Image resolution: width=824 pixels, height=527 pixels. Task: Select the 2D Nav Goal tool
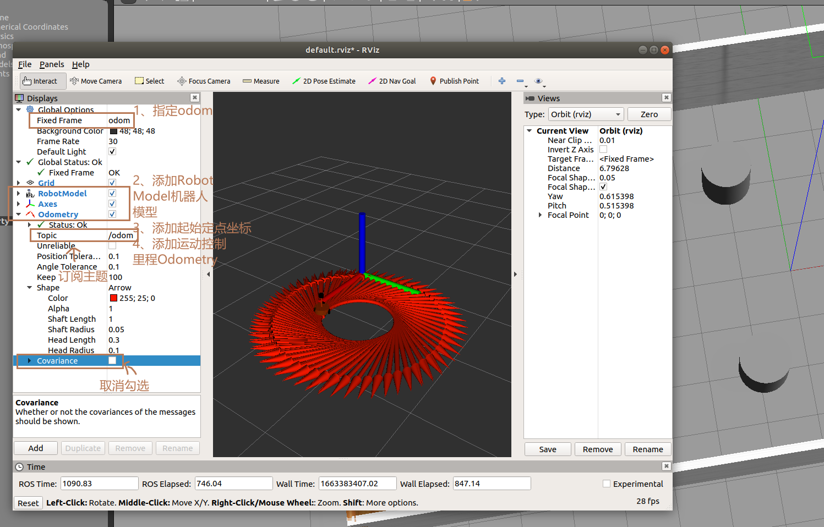pyautogui.click(x=392, y=81)
